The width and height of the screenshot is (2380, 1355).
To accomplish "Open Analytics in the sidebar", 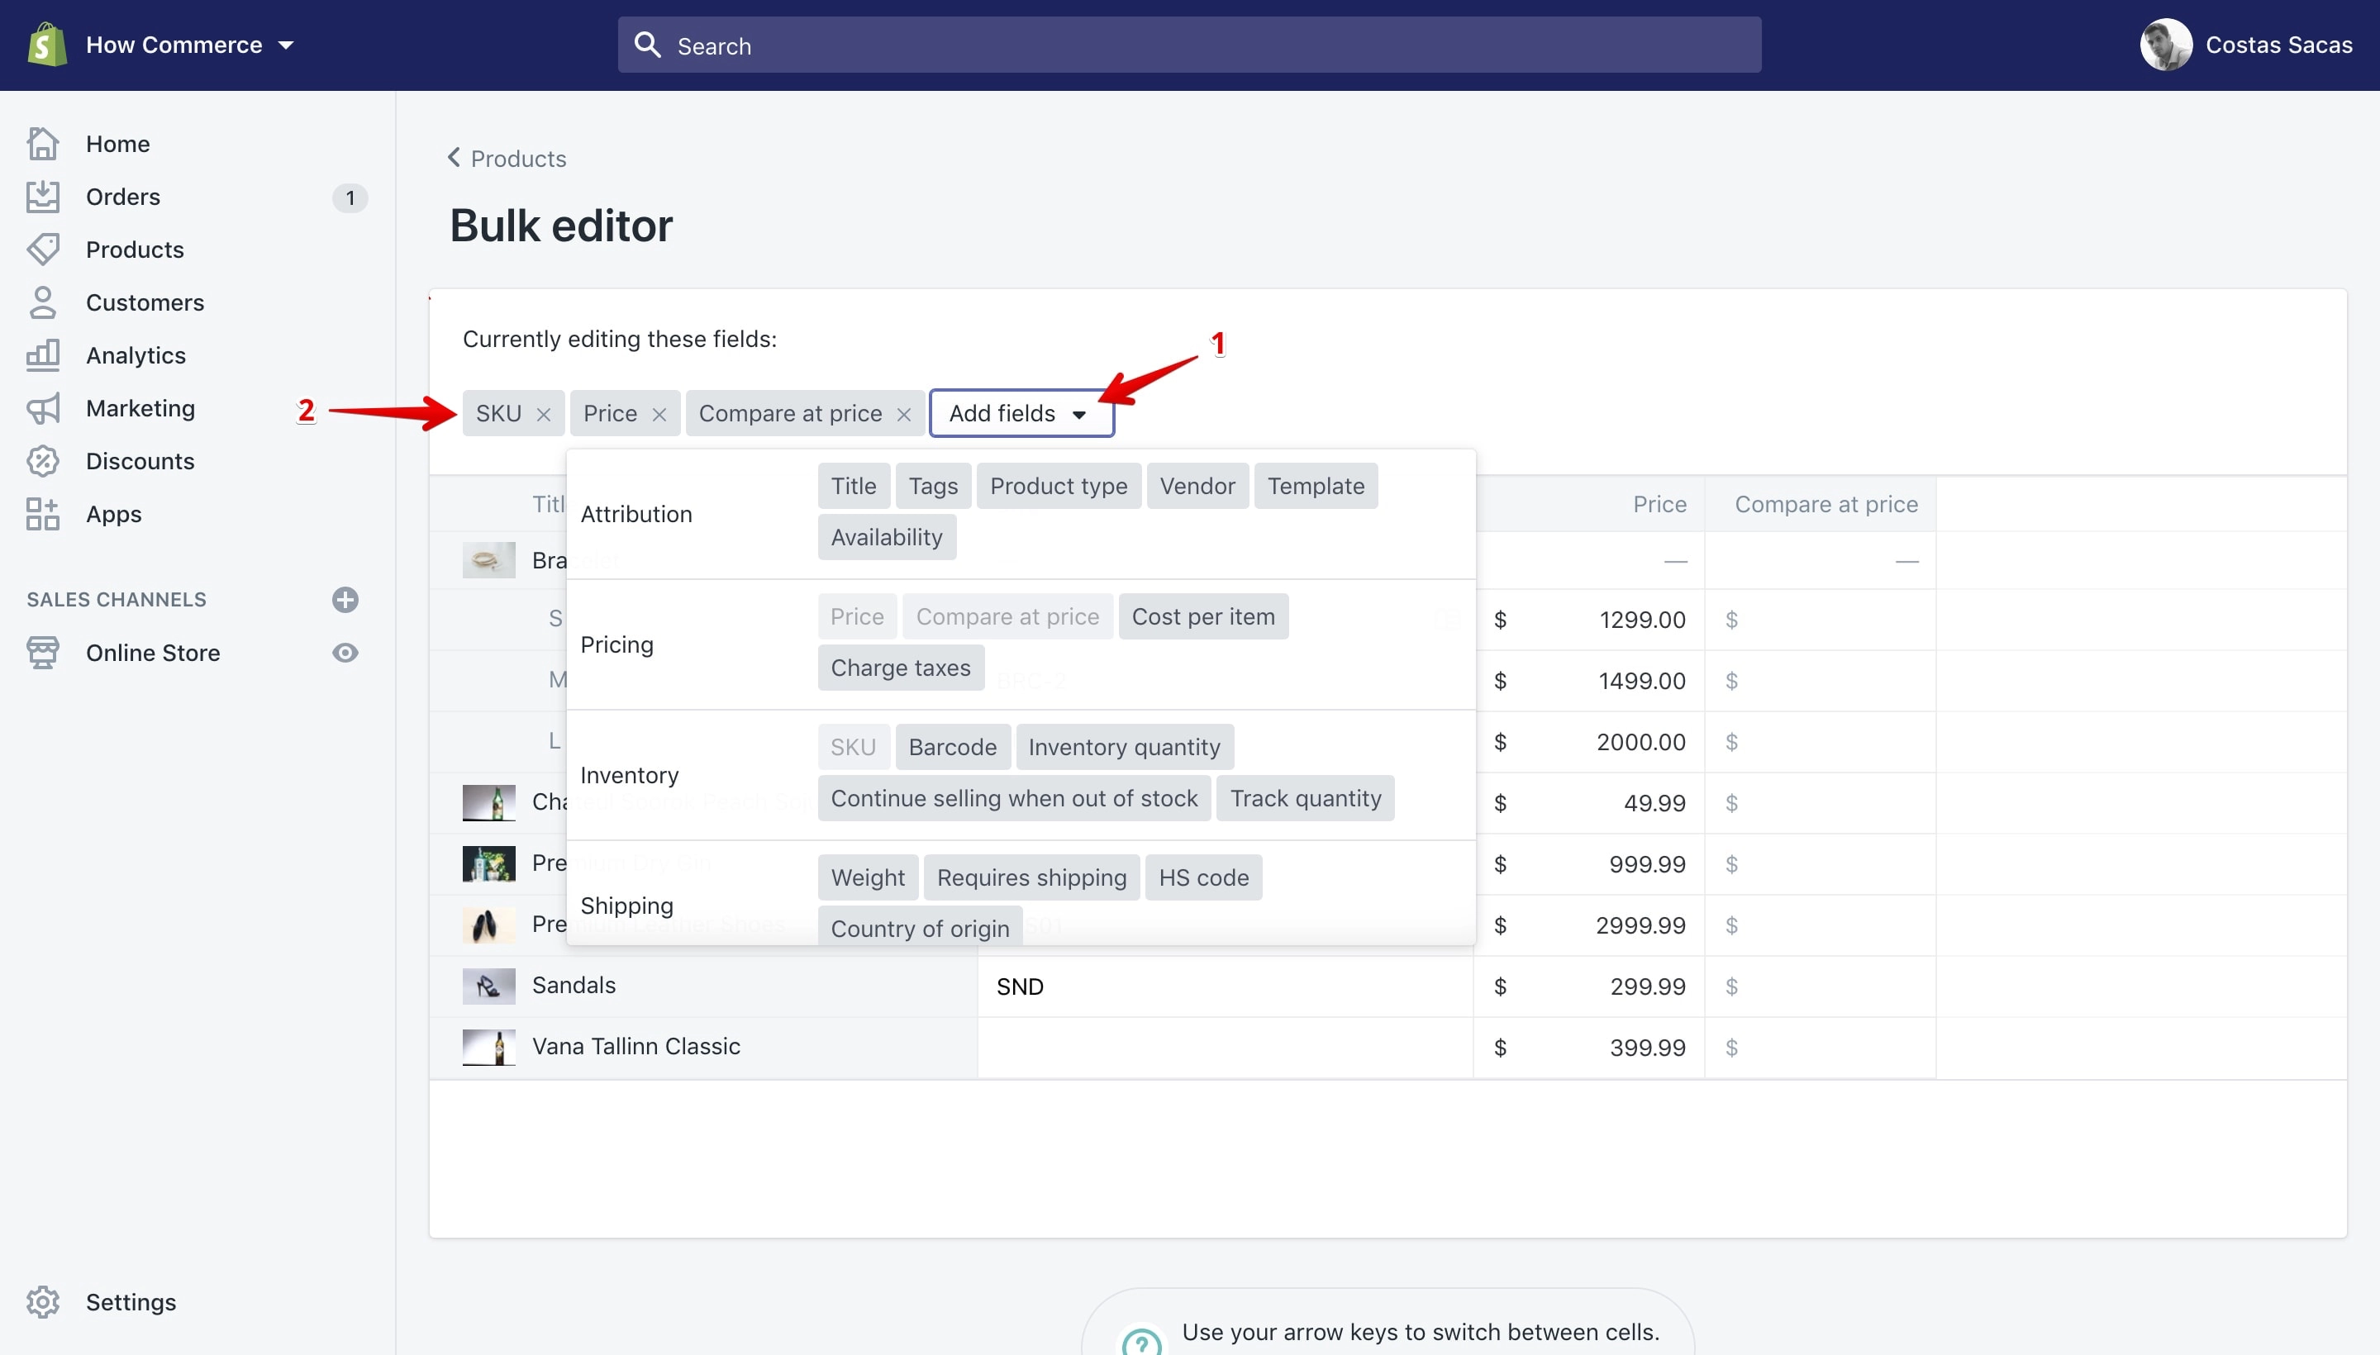I will pos(136,355).
